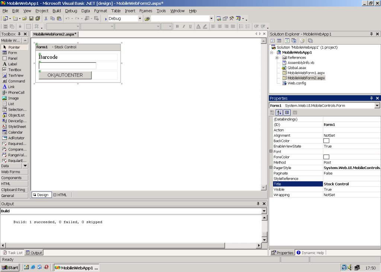Image resolution: width=381 pixels, height=272 pixels.
Task: Switch to the Task List tab
Action: [x=13, y=253]
